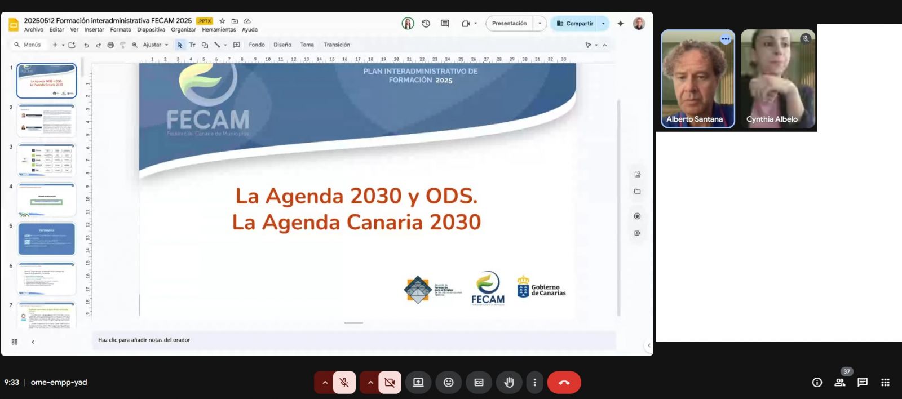This screenshot has height=399, width=902.
Task: Select slide 5 thumbnail in filmstrip
Action: point(47,239)
